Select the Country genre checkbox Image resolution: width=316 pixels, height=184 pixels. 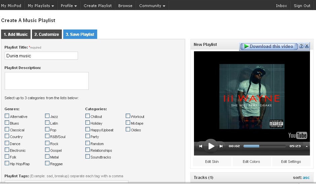click(7, 136)
